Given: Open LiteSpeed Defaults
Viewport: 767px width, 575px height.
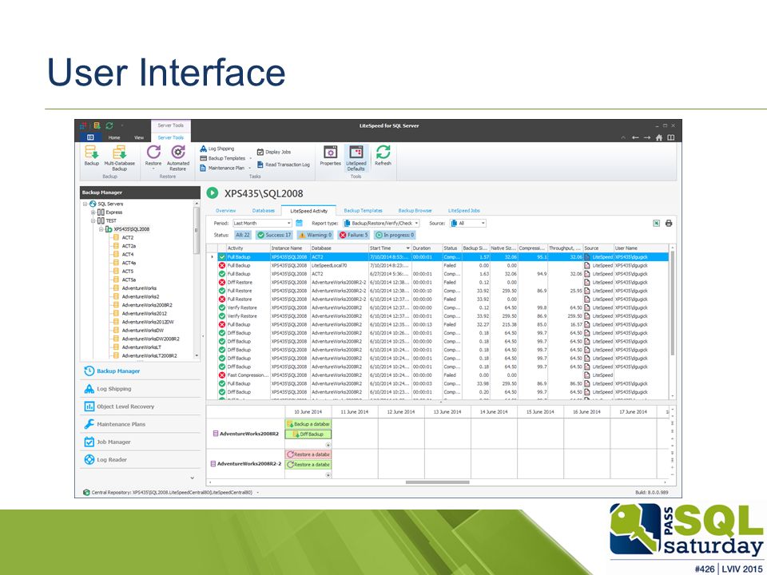Looking at the screenshot, I should (x=356, y=157).
